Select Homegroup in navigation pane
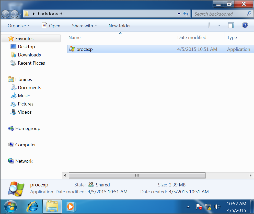The image size is (254, 214). point(28,128)
